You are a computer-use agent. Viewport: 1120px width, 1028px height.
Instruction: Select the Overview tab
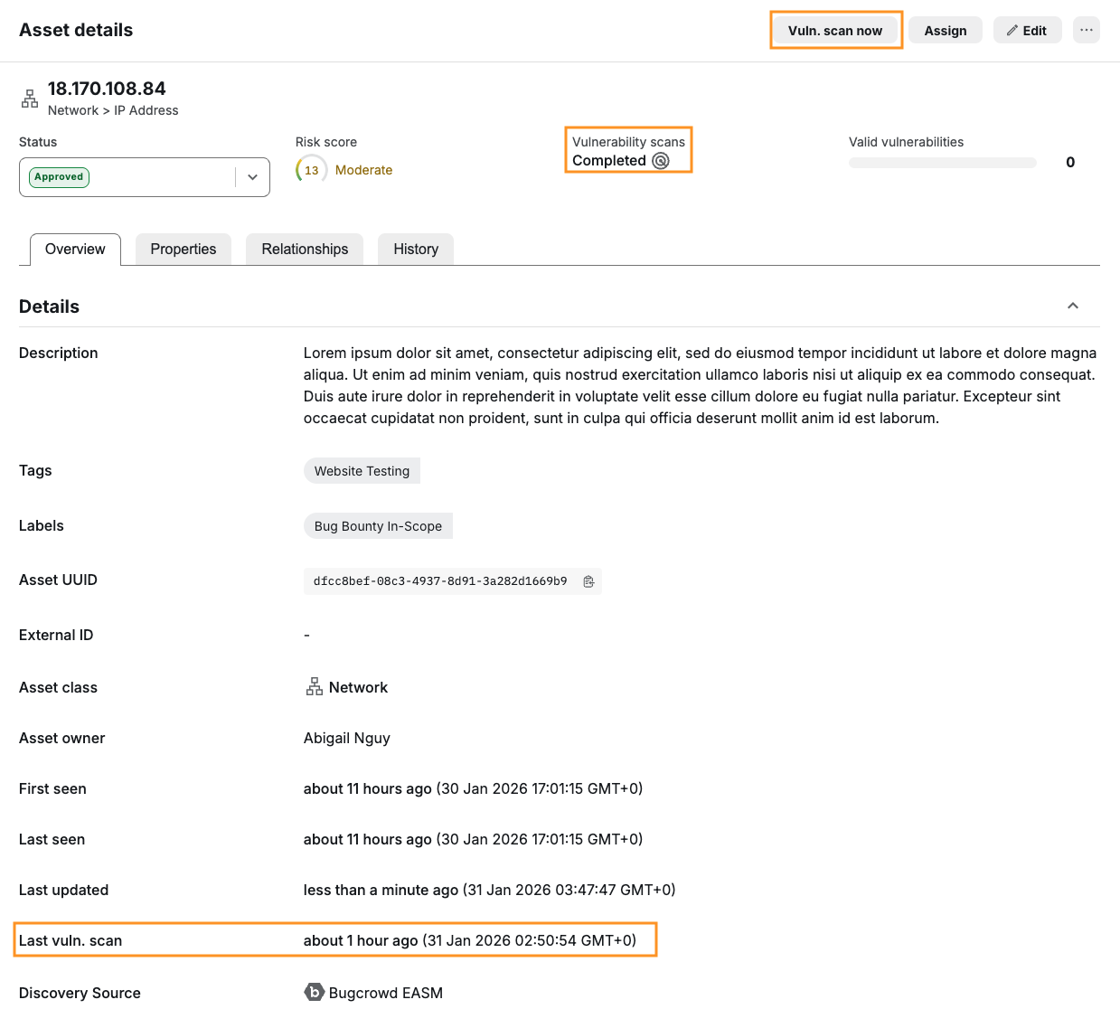pos(75,249)
